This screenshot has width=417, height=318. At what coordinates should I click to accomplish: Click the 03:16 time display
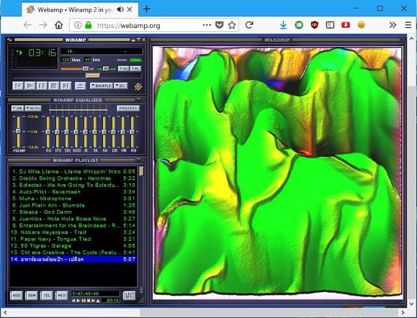coord(42,53)
